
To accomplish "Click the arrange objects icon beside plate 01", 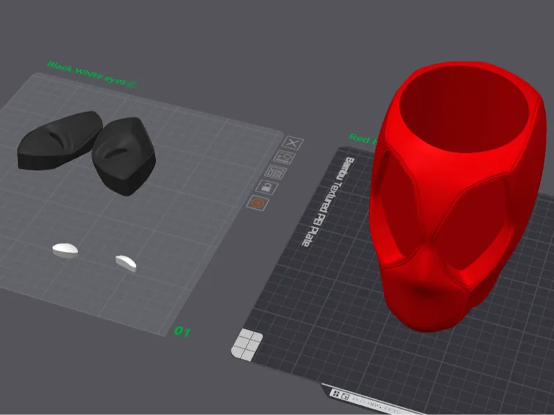I will point(276,172).
